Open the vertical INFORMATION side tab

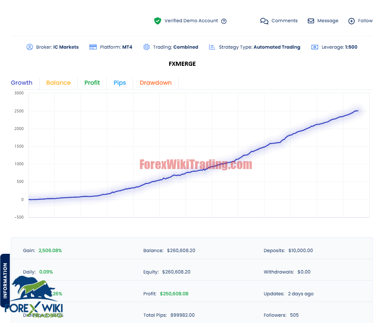[x=5, y=280]
